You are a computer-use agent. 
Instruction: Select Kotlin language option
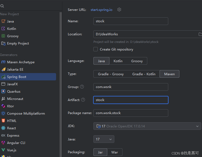118,61
